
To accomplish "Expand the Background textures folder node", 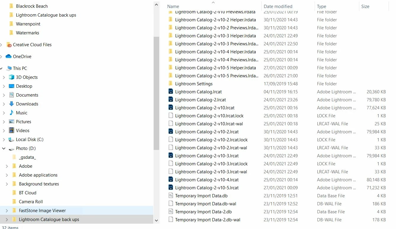I will tap(7, 184).
